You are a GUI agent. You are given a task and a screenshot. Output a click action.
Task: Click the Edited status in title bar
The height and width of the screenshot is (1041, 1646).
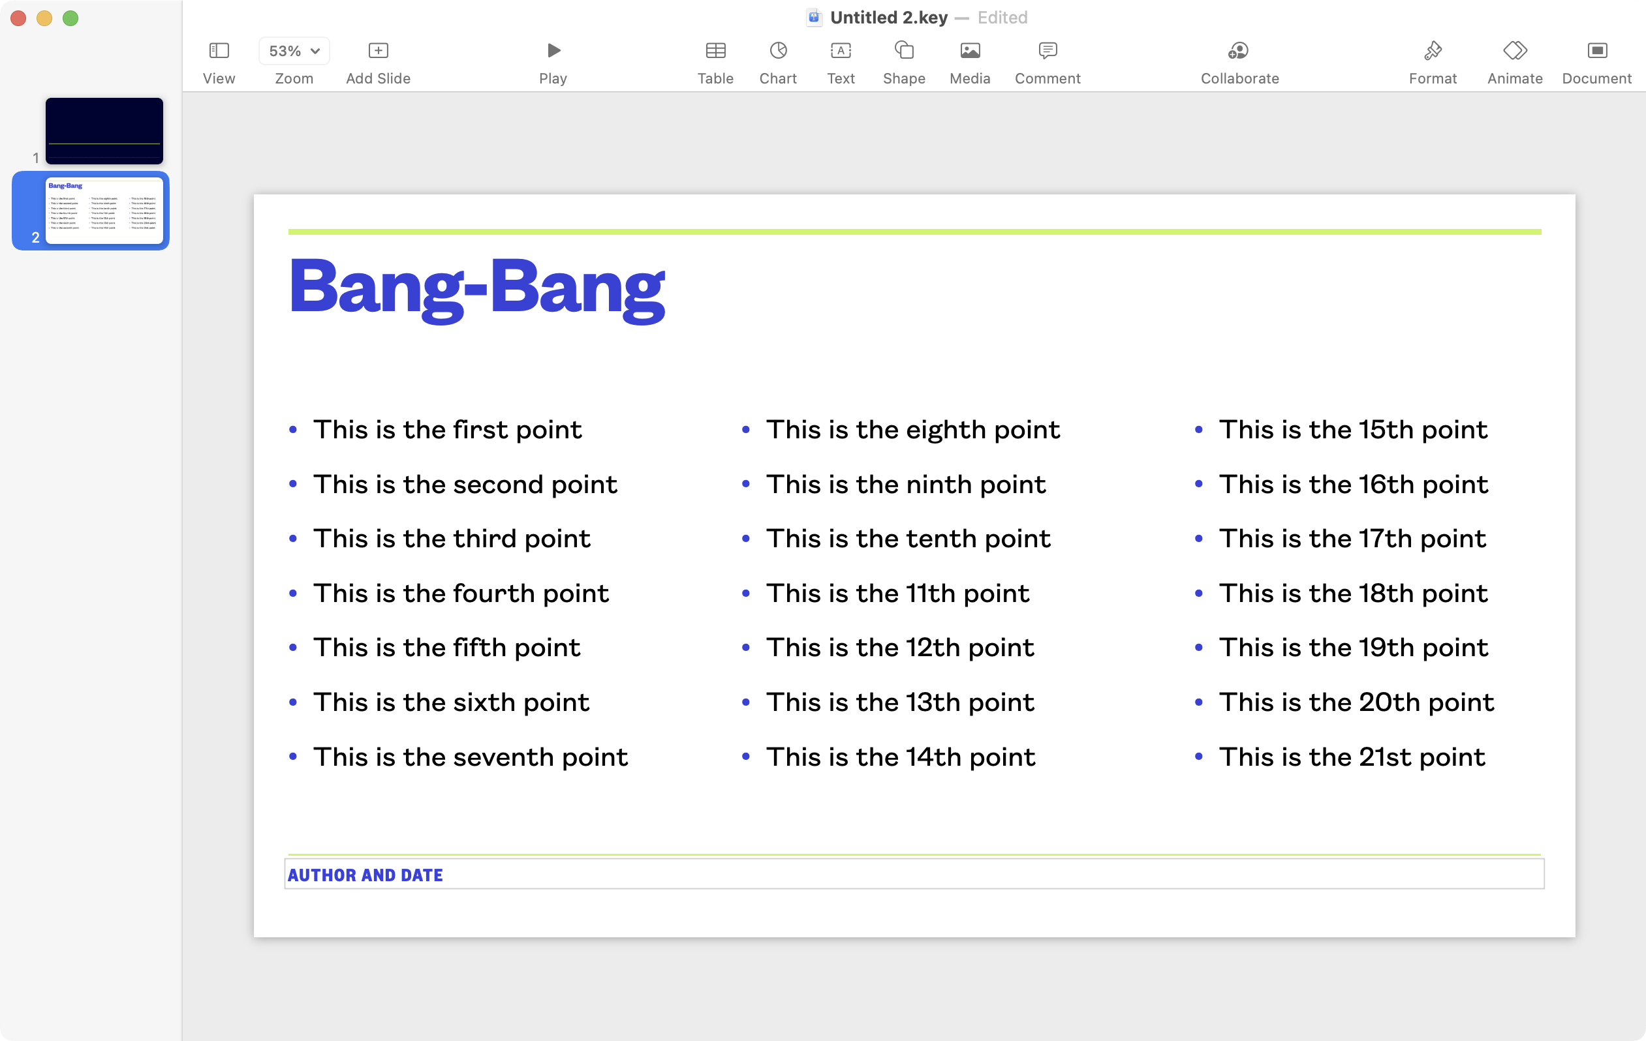point(1002,17)
